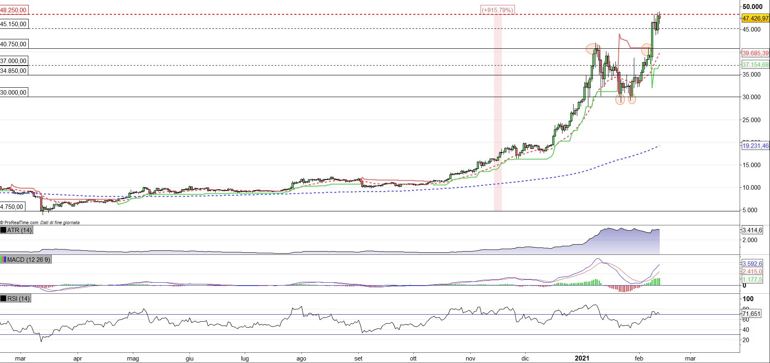The height and width of the screenshot is (363, 770).
Task: Open the ATR (14) indicator label
Action: click(19, 230)
